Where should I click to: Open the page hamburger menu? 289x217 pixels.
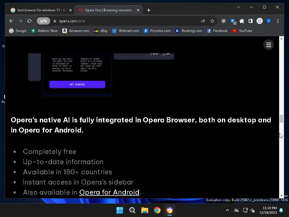269,45
